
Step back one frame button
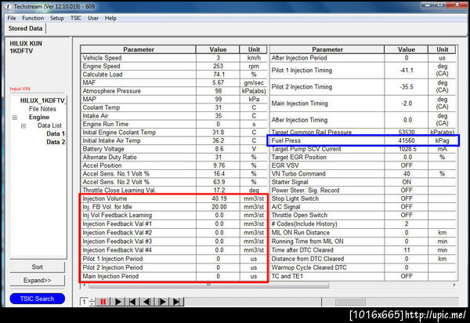click(147, 302)
